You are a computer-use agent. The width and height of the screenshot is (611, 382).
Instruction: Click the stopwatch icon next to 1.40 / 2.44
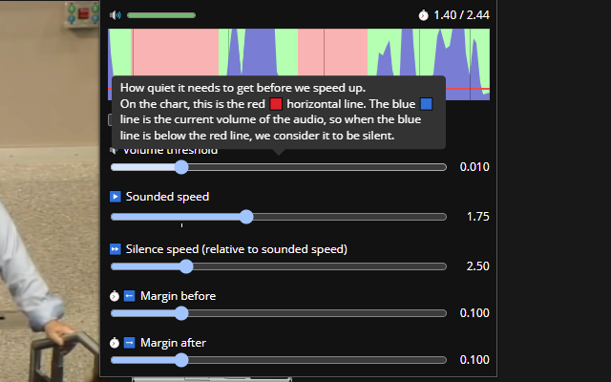coord(424,15)
